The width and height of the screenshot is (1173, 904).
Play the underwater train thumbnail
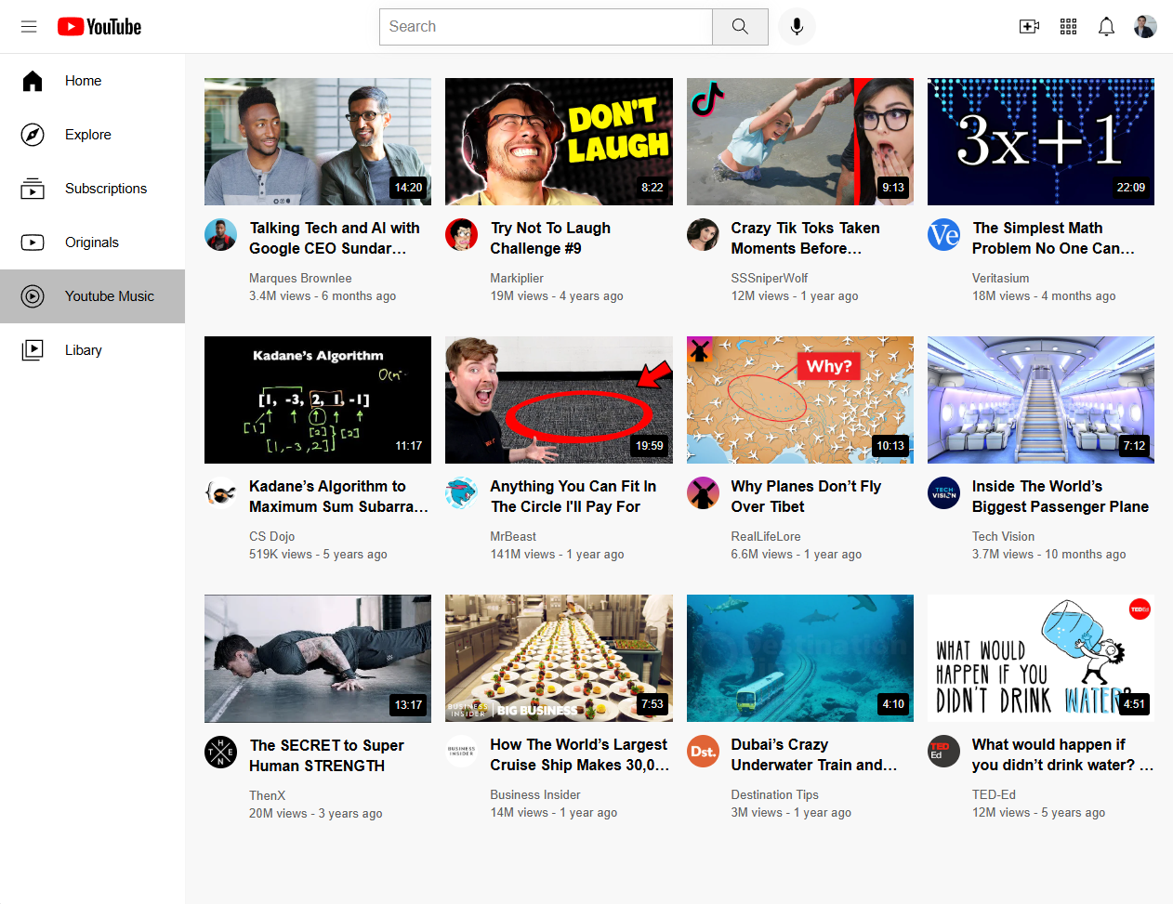tap(800, 658)
